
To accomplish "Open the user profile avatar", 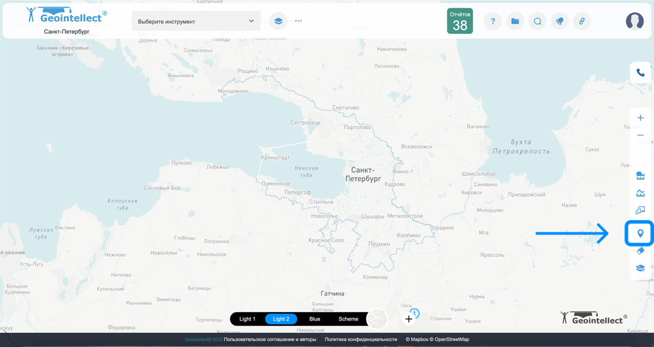I will click(635, 21).
